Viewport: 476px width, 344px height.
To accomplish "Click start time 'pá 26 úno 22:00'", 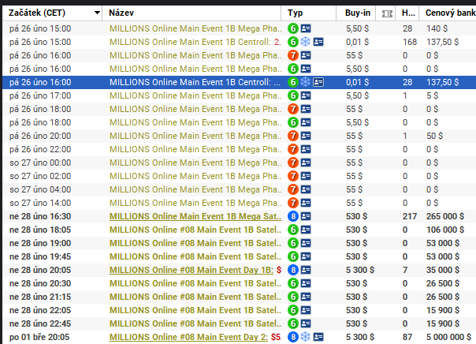I will click(x=40, y=149).
